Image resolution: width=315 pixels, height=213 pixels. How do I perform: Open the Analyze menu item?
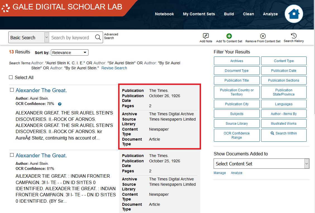(x=270, y=14)
